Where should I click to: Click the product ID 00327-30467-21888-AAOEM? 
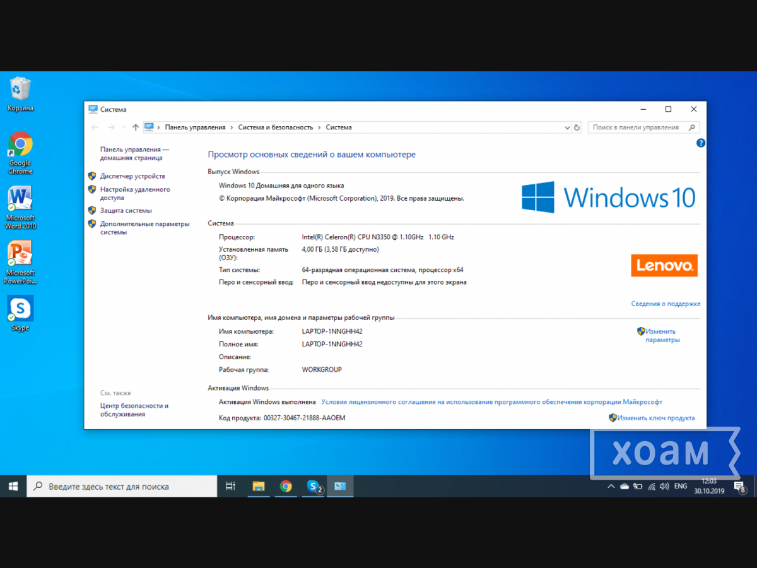pyautogui.click(x=305, y=418)
